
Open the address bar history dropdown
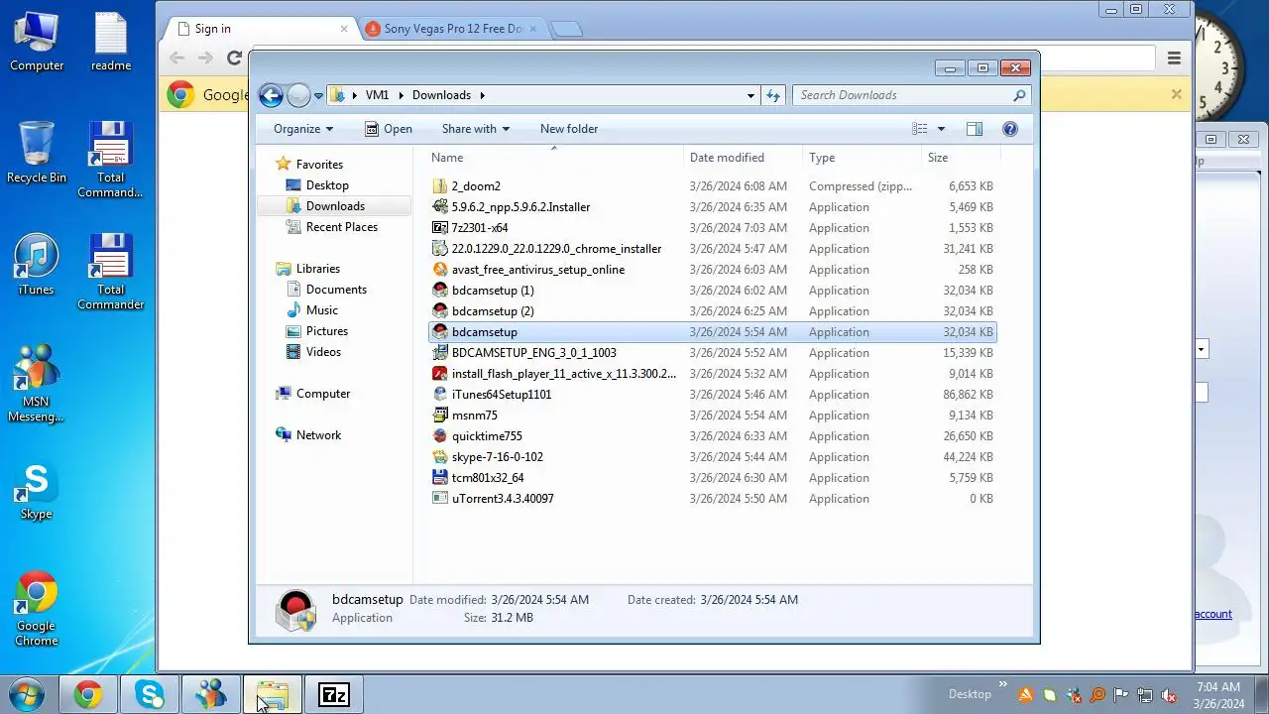pos(750,95)
